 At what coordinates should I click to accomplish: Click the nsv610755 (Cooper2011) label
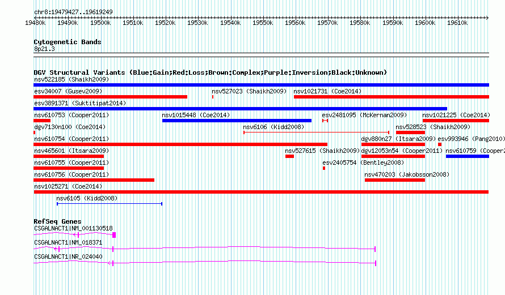(71, 163)
